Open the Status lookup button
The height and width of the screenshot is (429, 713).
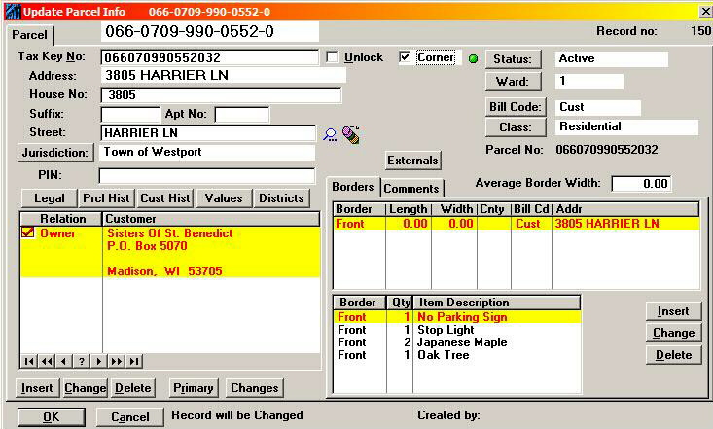pyautogui.click(x=515, y=59)
